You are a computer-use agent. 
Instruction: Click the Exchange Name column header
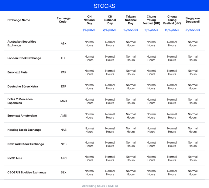pos(19,20)
